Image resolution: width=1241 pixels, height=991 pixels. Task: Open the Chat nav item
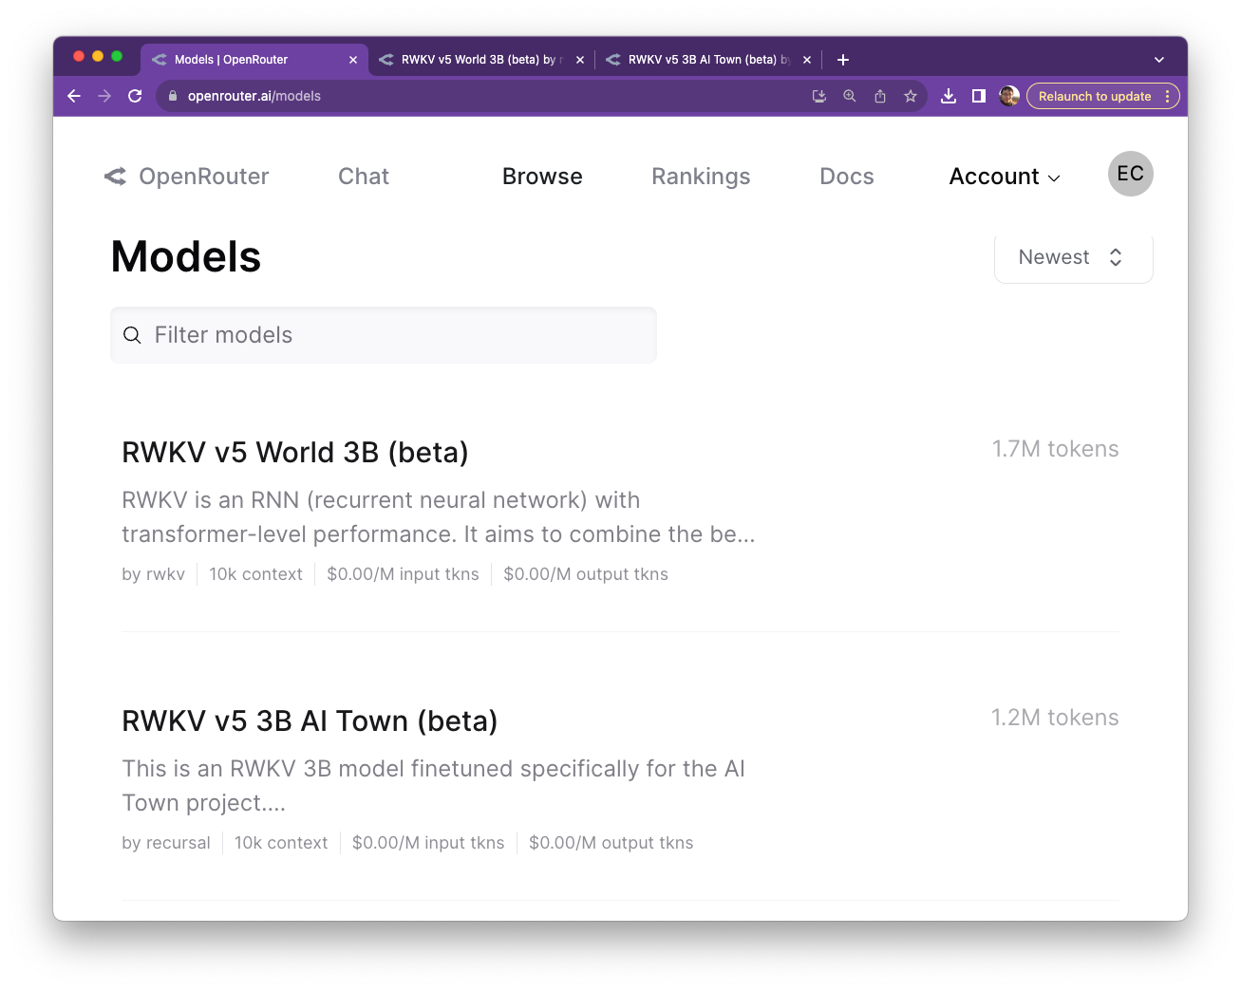click(x=364, y=177)
